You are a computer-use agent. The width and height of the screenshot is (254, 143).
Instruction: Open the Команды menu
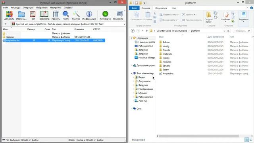15,8
